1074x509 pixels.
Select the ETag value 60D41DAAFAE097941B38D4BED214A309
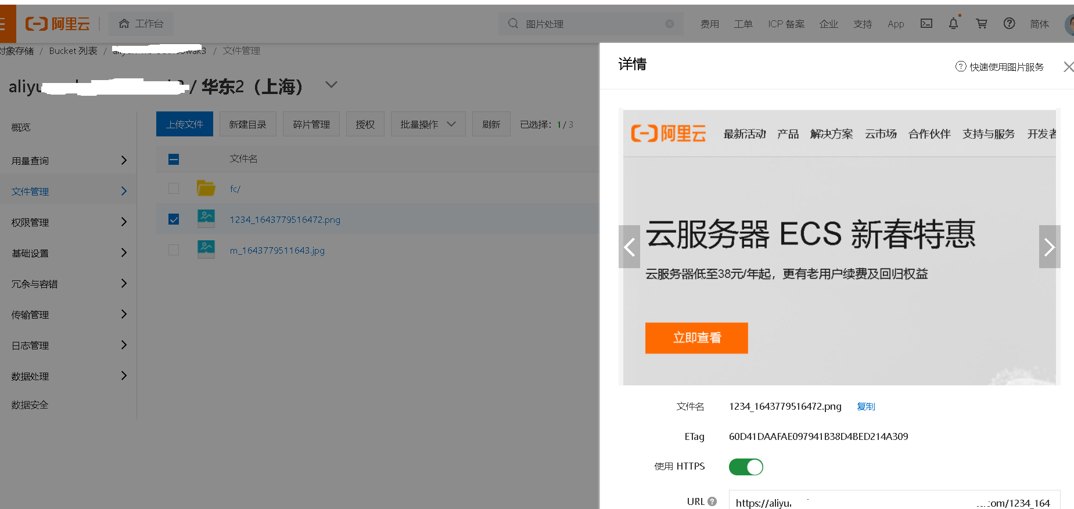(x=818, y=436)
